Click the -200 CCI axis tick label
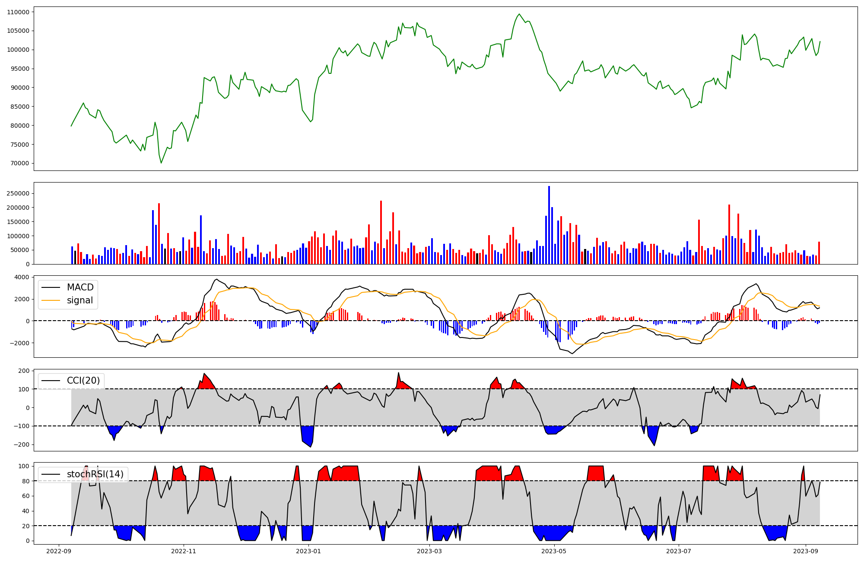Viewport: 864px width, 561px height. [22, 445]
